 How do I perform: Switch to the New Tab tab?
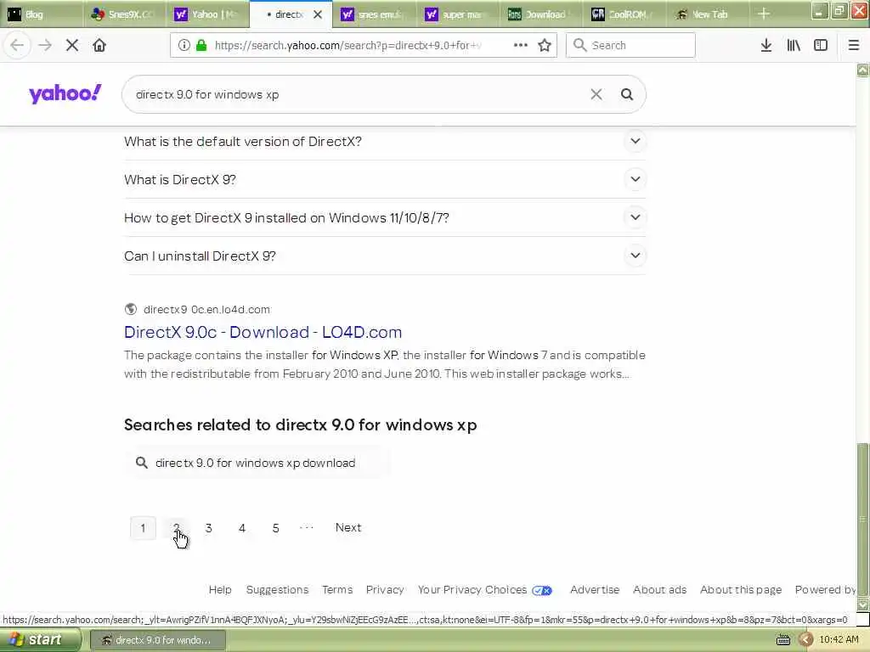[709, 14]
